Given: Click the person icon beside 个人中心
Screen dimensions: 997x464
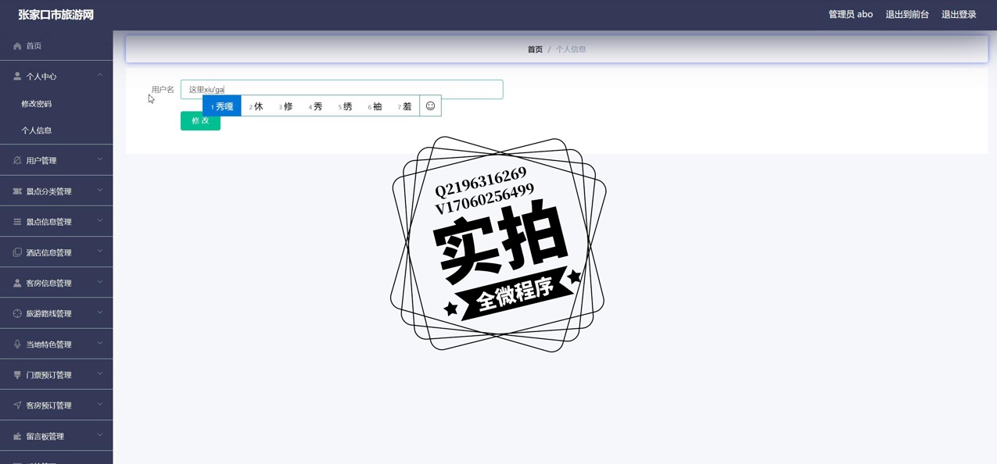Looking at the screenshot, I should click(x=17, y=77).
